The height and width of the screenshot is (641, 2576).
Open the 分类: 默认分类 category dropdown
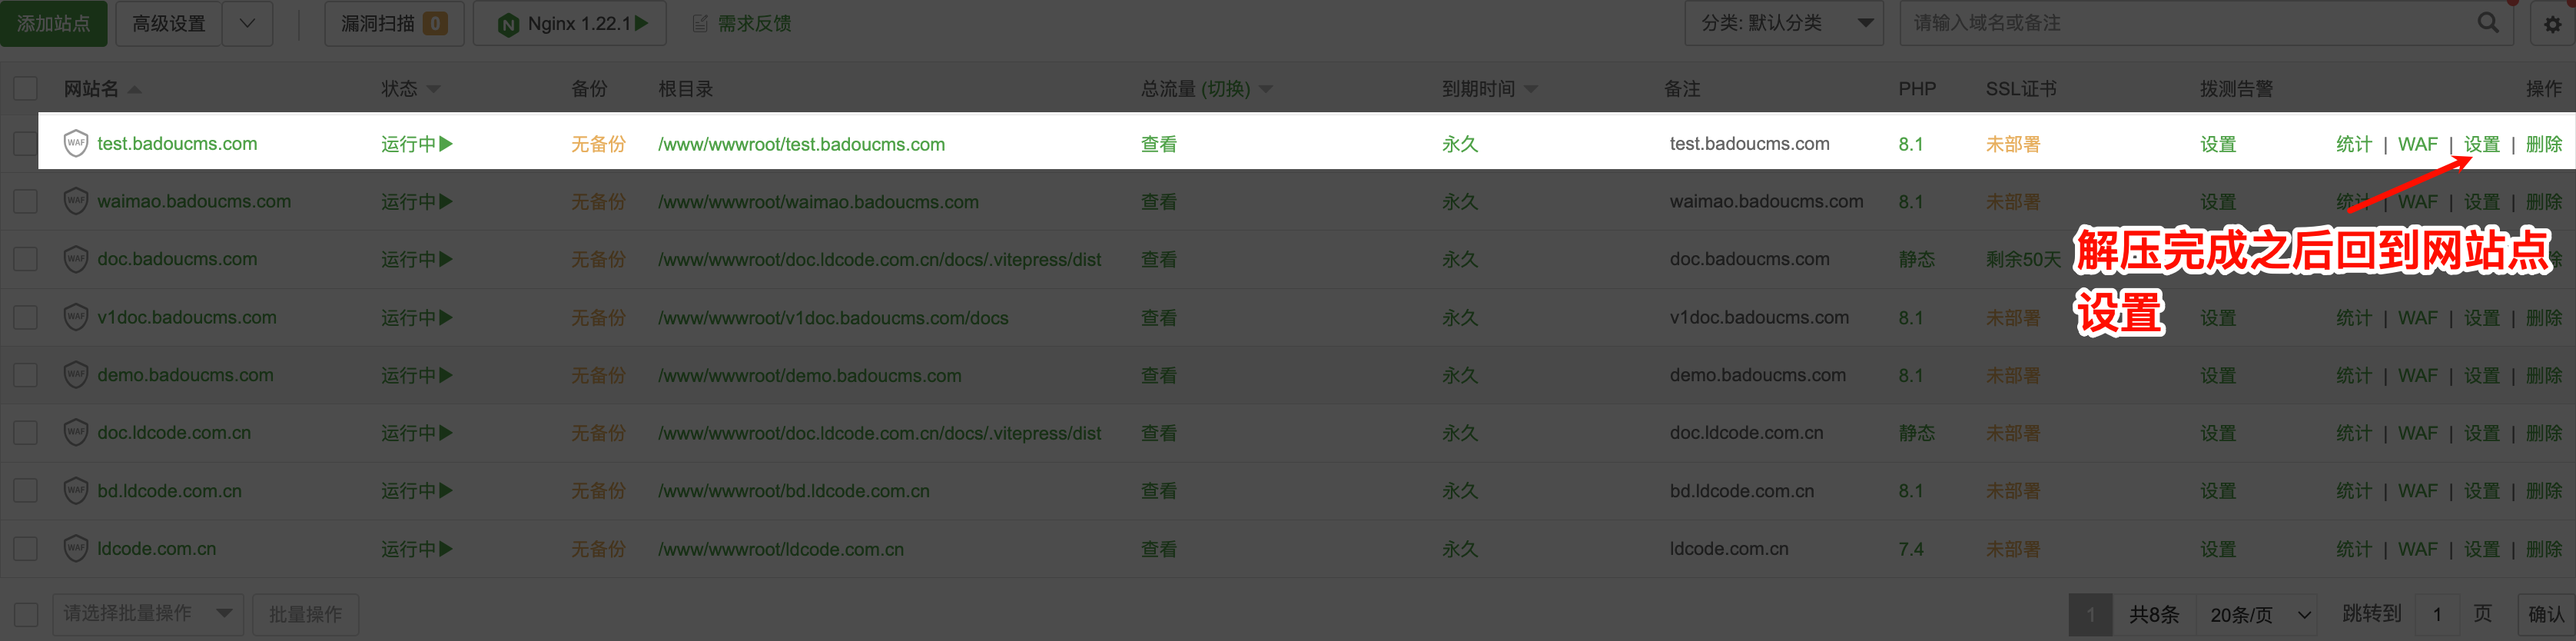click(x=1784, y=23)
